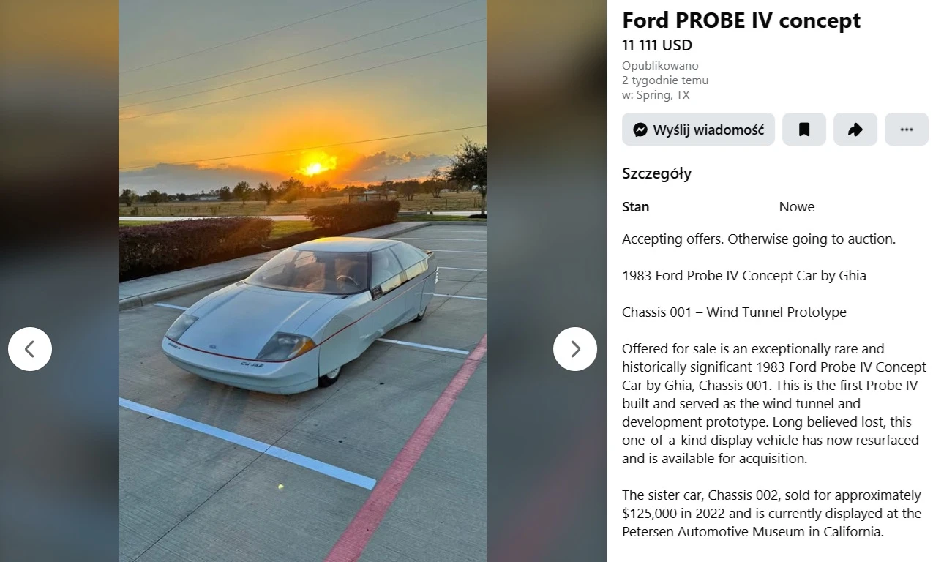Advance to the next photo arrow
The image size is (933, 562).
575,349
